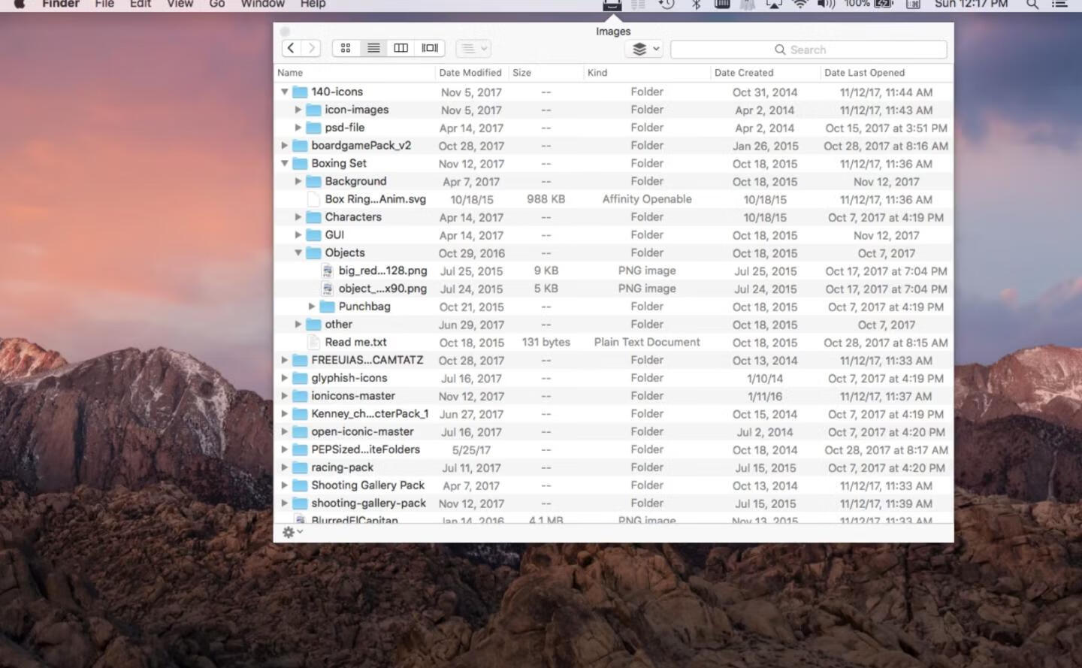Open Spotlight search magnifier icon

coord(1033,4)
